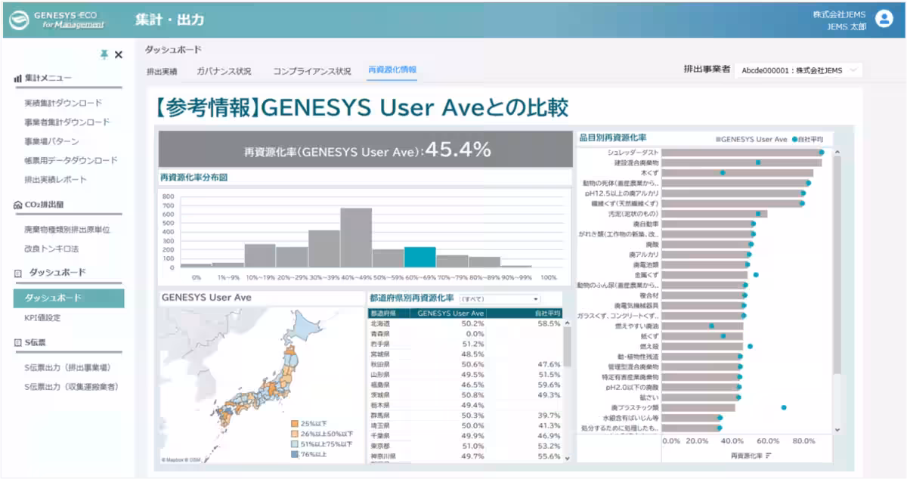Toggle the GENESYS User Ave legend entry
This screenshot has height=479, width=907.
tap(751, 139)
